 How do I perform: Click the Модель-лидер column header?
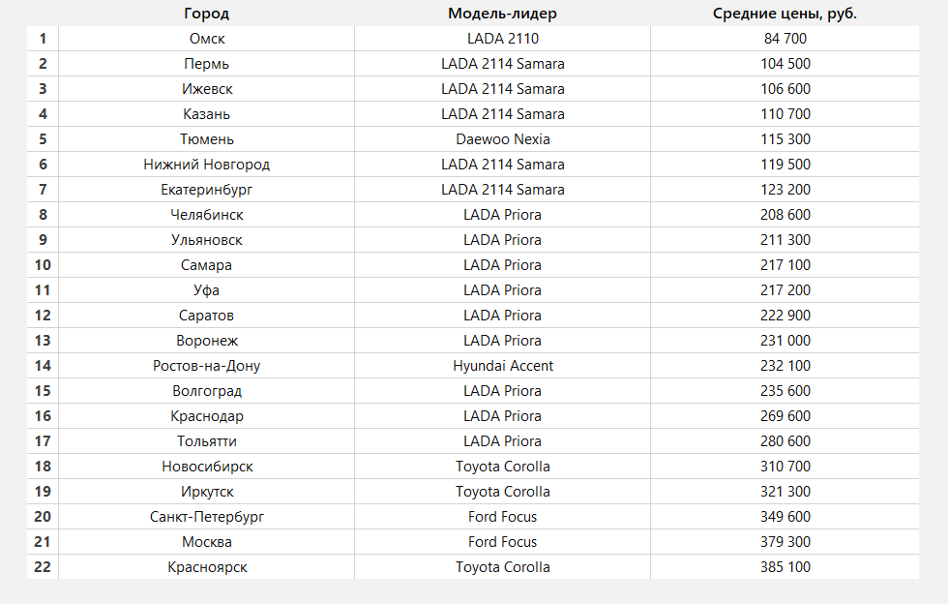502,14
